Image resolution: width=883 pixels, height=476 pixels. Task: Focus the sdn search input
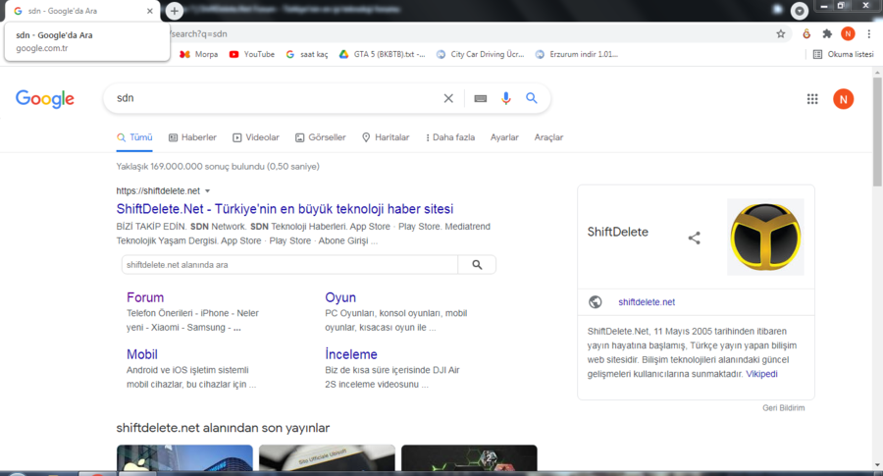point(276,98)
